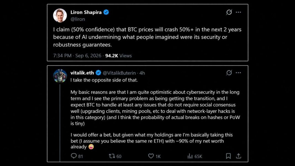Open more options menu on vitalik.eth's reply
This screenshot has height=166, width=295.
[238, 73]
